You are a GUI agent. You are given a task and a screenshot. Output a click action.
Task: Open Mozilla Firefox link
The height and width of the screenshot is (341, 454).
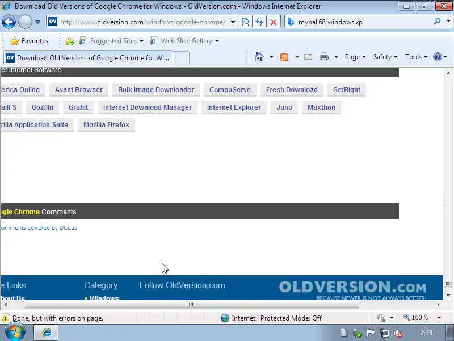click(106, 125)
